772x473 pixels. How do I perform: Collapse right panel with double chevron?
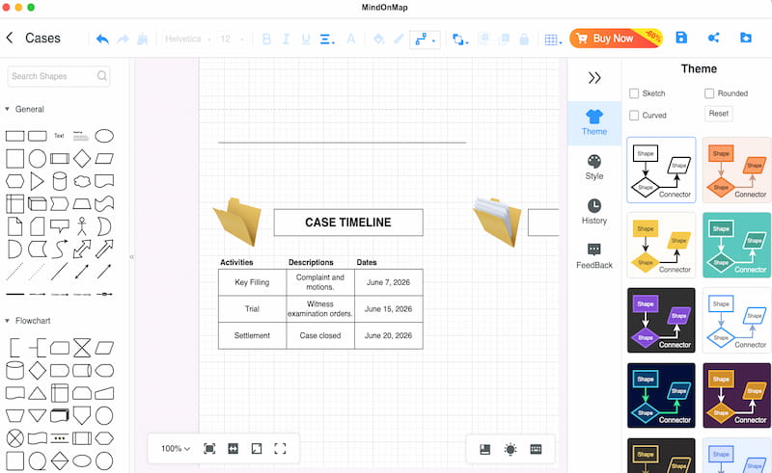(594, 78)
